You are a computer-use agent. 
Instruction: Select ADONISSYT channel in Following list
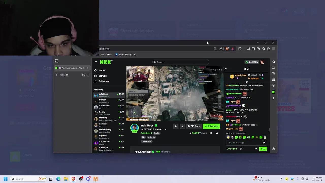(109, 143)
